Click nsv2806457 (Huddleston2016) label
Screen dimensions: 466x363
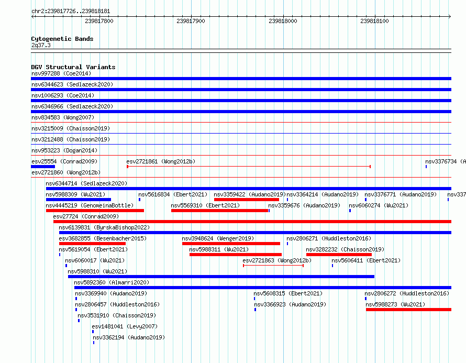[x=117, y=304]
